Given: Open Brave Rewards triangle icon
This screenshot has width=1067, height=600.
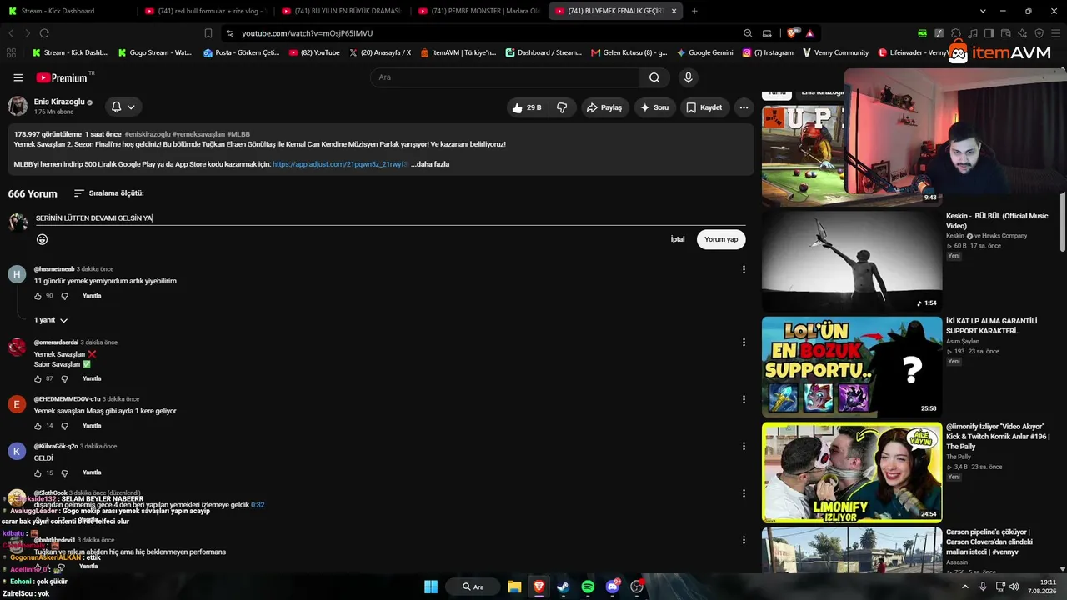Looking at the screenshot, I should click(x=809, y=33).
